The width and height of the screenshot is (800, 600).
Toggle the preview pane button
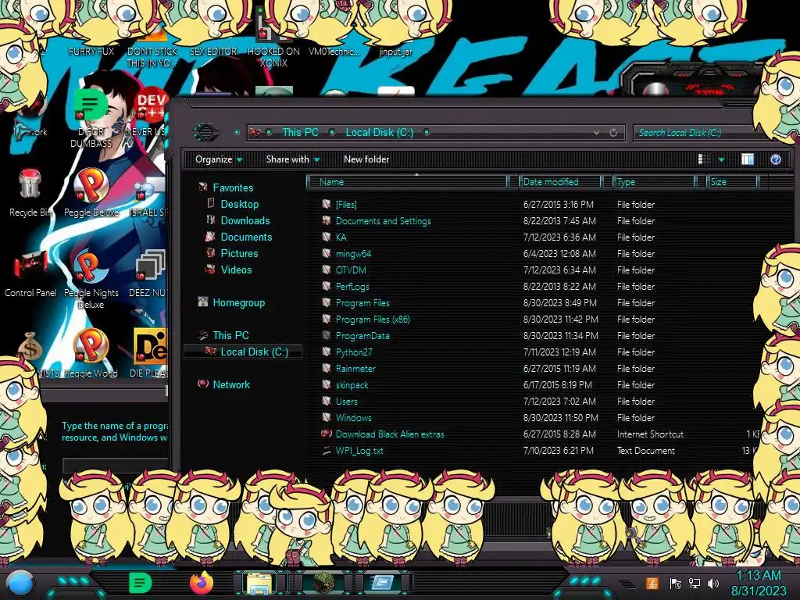[748, 159]
